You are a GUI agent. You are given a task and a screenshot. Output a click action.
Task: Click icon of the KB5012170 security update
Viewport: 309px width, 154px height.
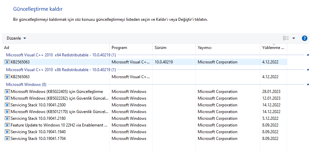[7, 112]
